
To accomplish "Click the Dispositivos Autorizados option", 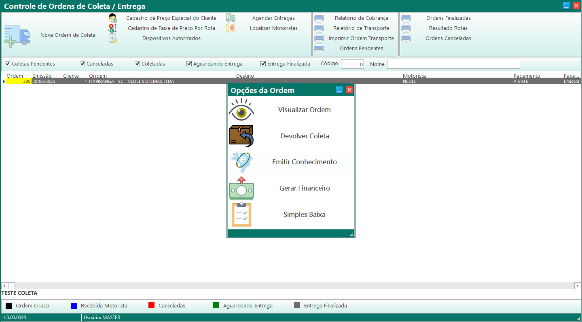I will 171,38.
